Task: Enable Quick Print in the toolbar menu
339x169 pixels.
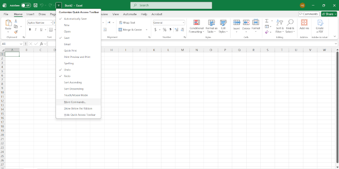Action: 70,51
